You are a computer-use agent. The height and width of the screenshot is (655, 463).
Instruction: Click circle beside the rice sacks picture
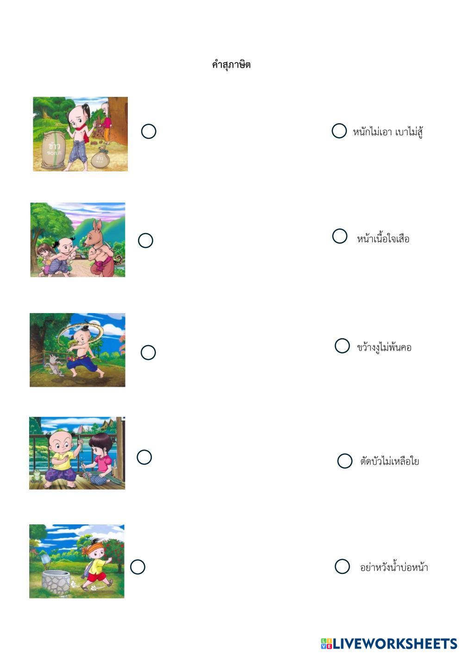149,132
